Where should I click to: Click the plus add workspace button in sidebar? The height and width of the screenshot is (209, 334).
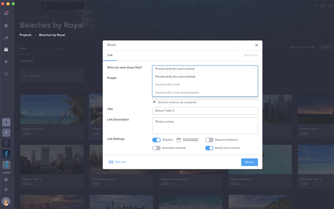point(6,122)
